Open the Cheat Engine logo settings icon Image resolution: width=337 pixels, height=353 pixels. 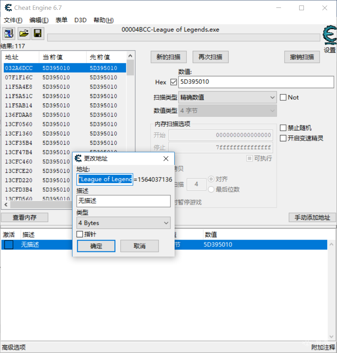coord(330,35)
